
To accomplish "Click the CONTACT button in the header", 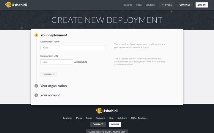I will 185,5.
